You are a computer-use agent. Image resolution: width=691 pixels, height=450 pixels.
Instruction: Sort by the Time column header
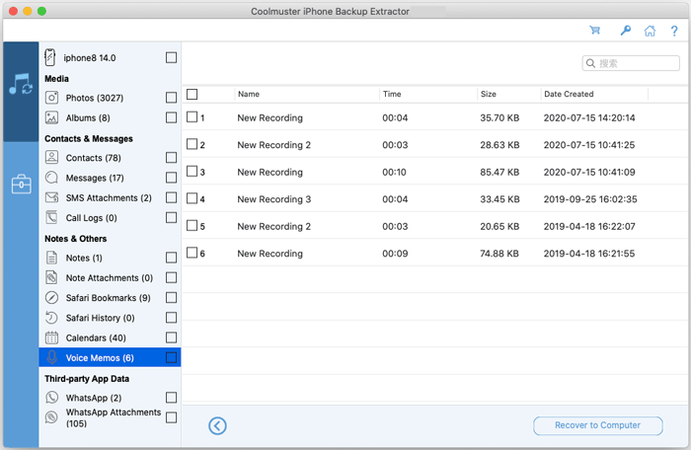click(x=392, y=94)
